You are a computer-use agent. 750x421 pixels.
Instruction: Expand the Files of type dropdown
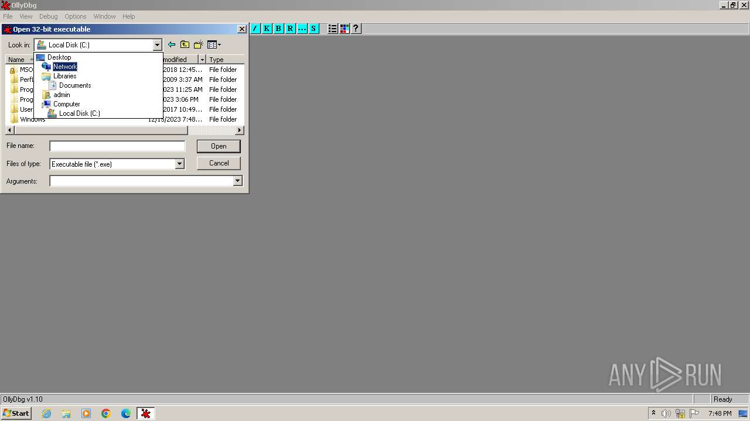tap(180, 164)
